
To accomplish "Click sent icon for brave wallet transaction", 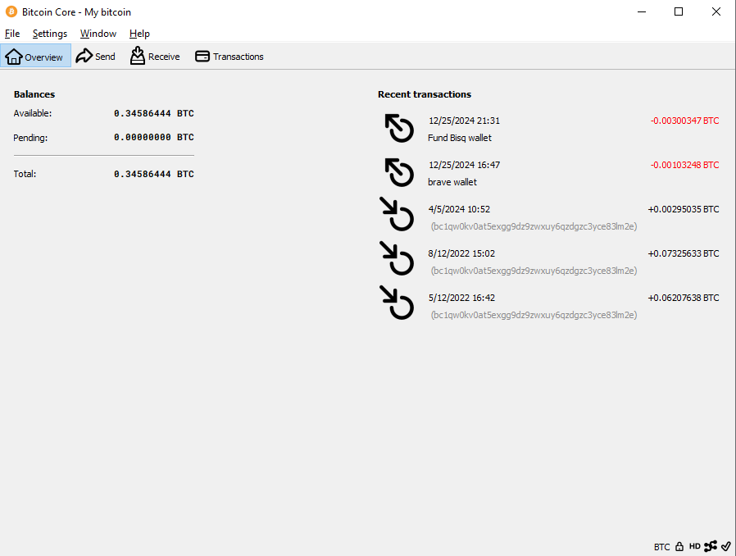I will point(399,172).
